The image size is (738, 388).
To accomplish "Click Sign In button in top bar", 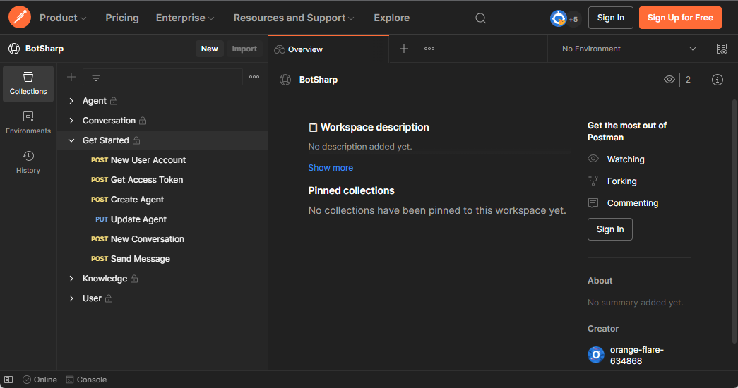I will (610, 18).
